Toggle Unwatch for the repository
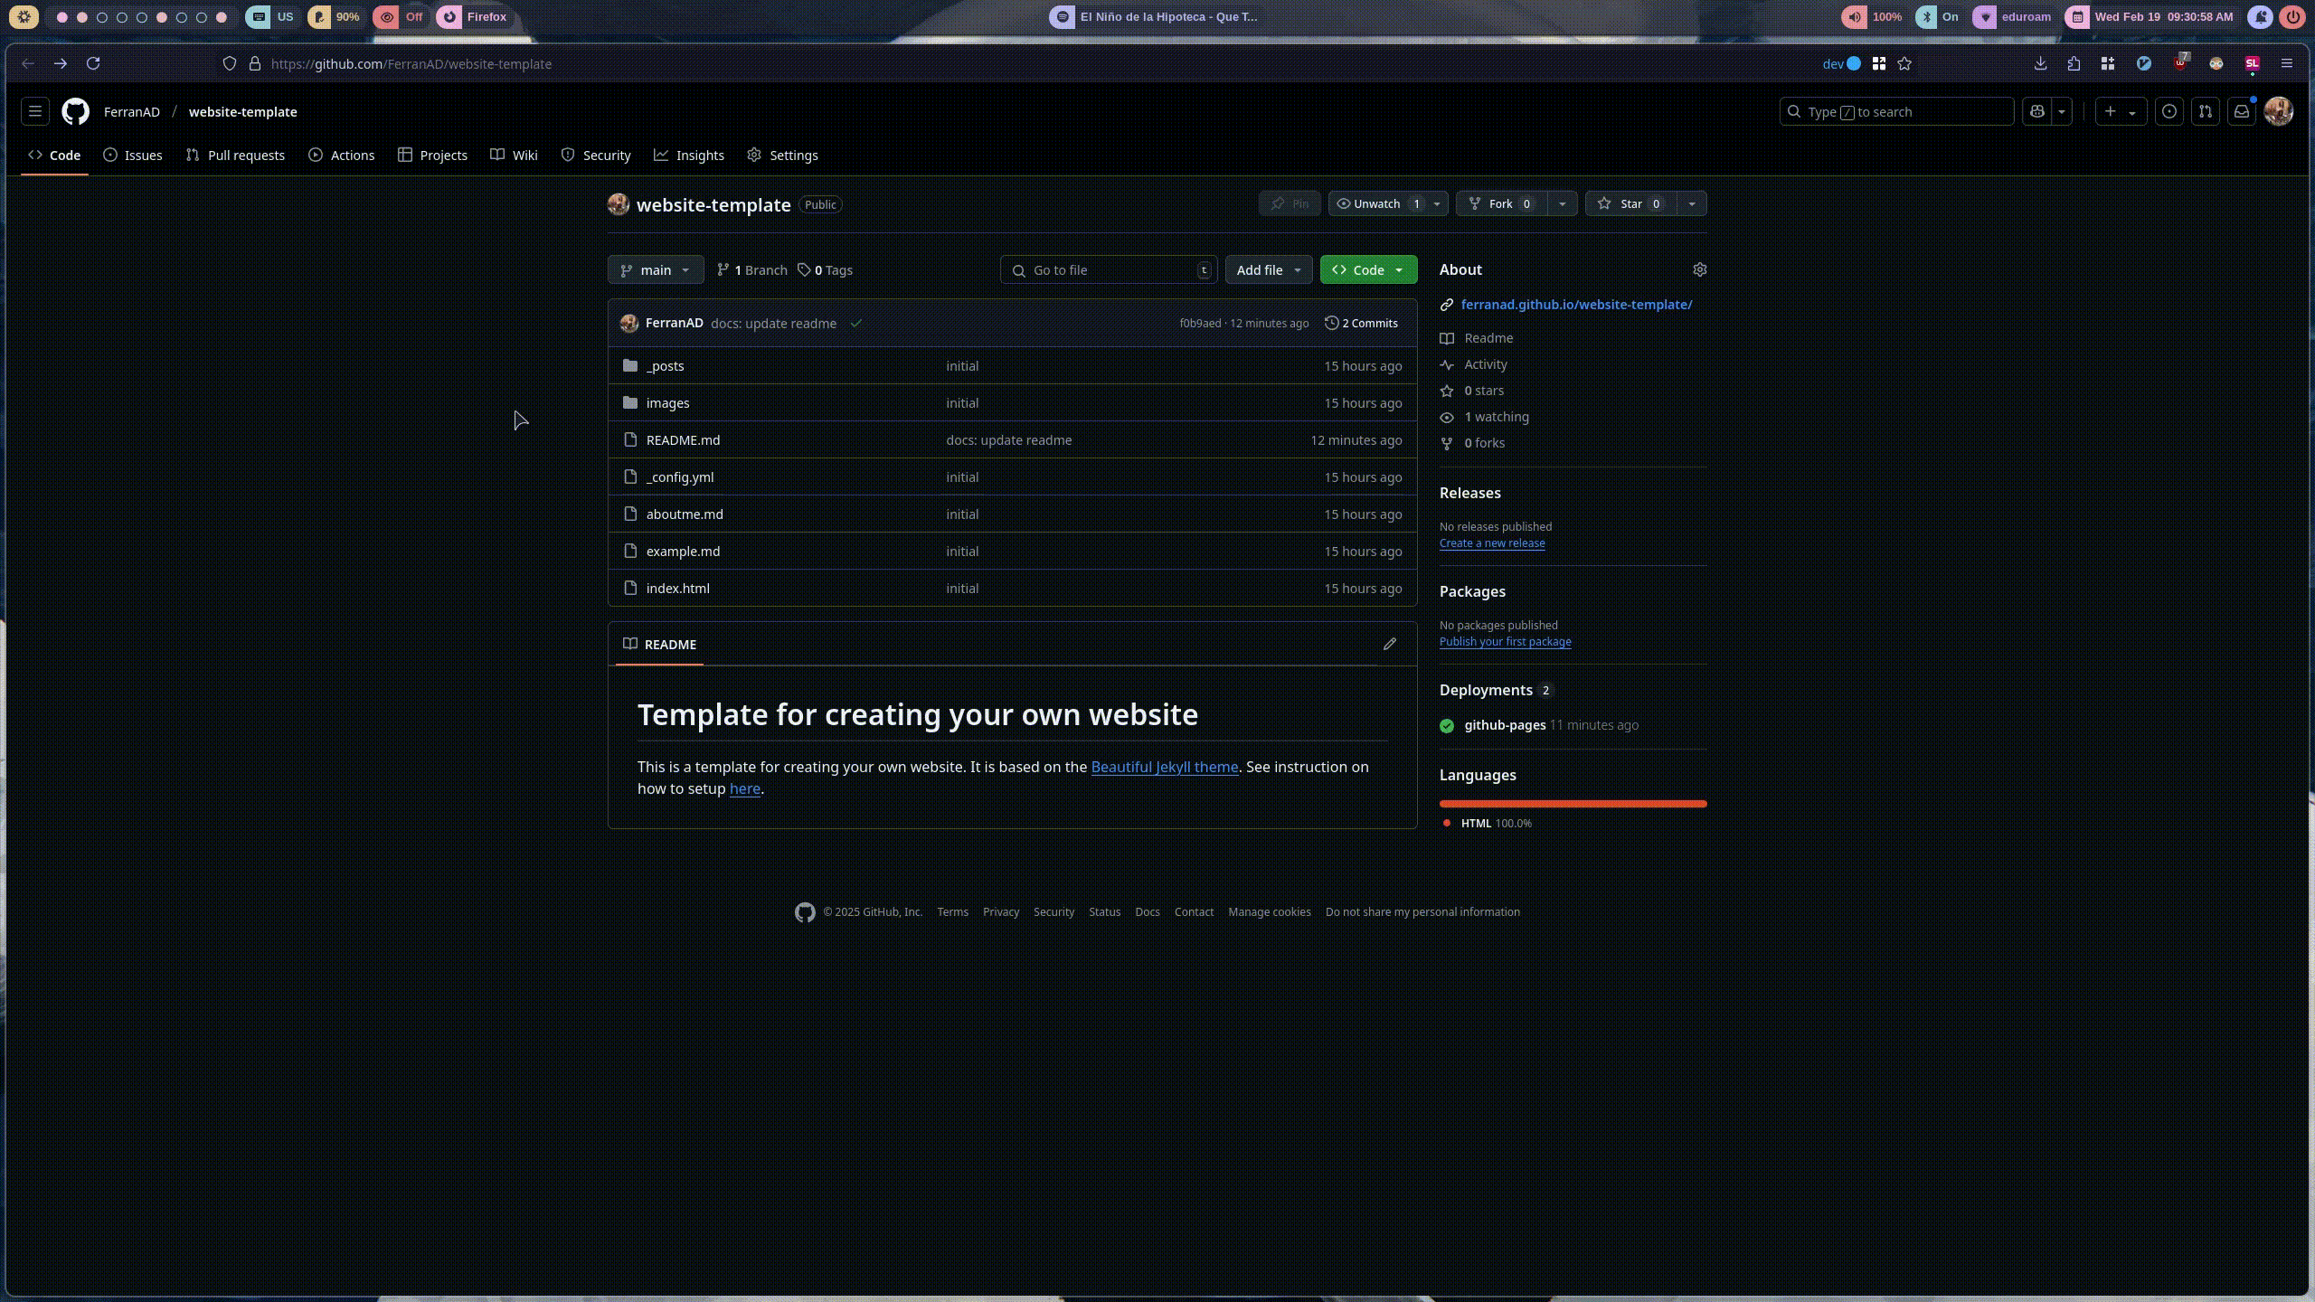This screenshot has width=2315, height=1302. (x=1376, y=203)
